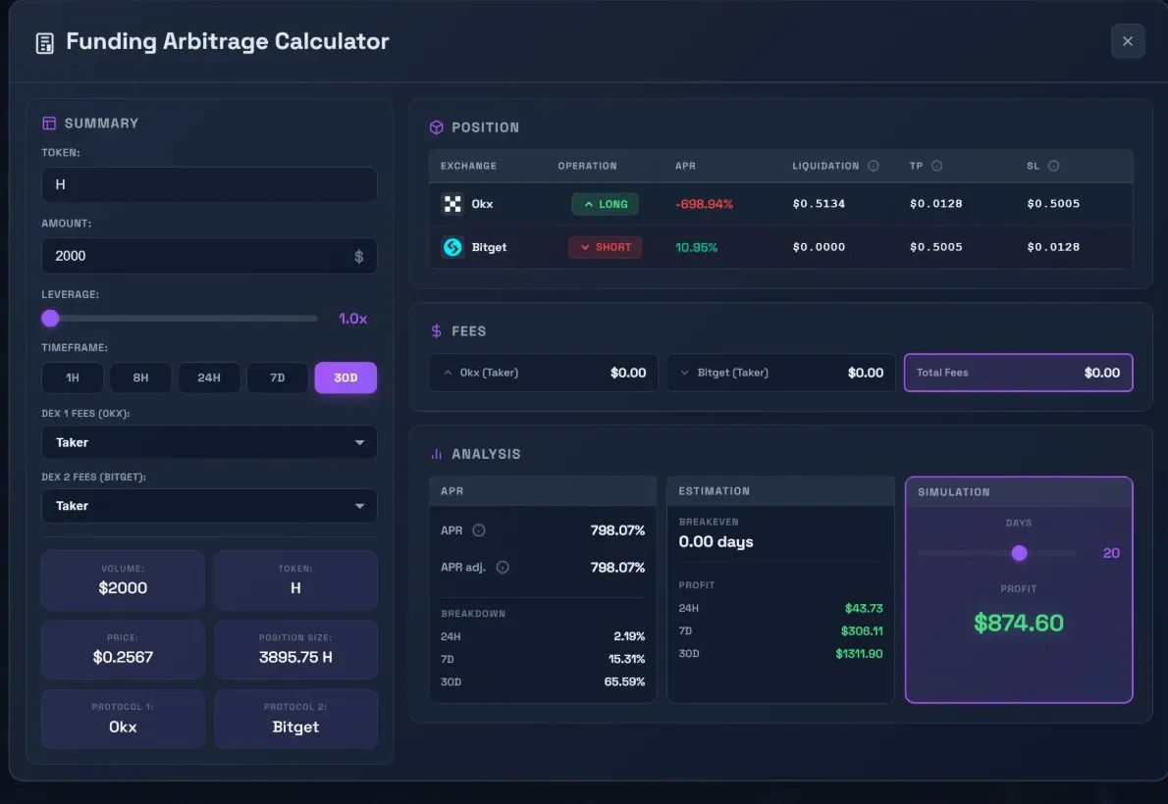
Task: Click the Protocol 1 Okx card
Action: click(x=123, y=719)
